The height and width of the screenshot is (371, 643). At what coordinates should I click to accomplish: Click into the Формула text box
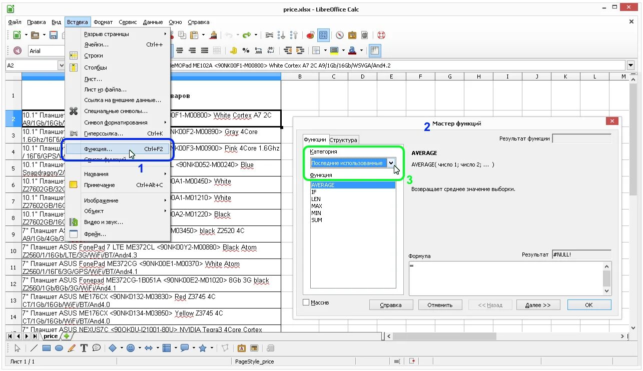(506, 278)
